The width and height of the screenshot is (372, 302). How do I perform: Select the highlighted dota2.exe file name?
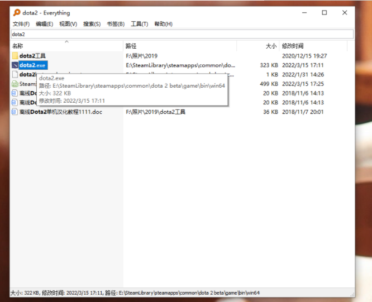(33, 65)
